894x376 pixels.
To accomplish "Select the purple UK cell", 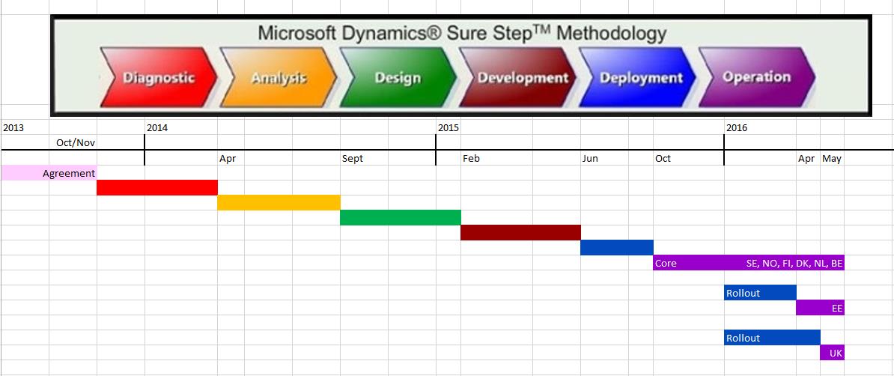I will click(833, 353).
